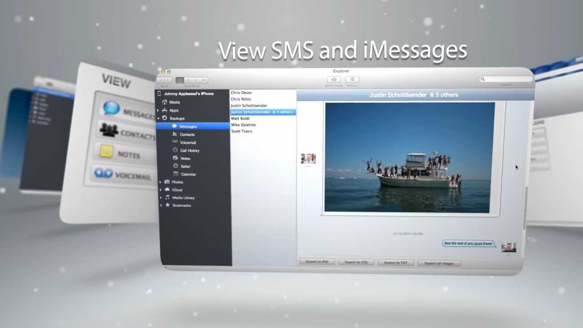Switch to the fourth view mode segment
The height and width of the screenshot is (328, 583).
(x=204, y=80)
